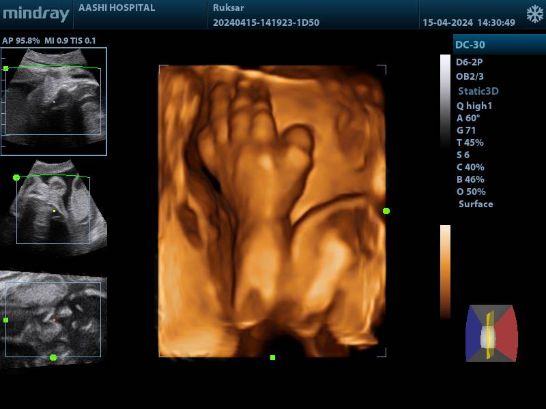Click the G 71 gain parameter
The height and width of the screenshot is (409, 546).
click(x=467, y=130)
